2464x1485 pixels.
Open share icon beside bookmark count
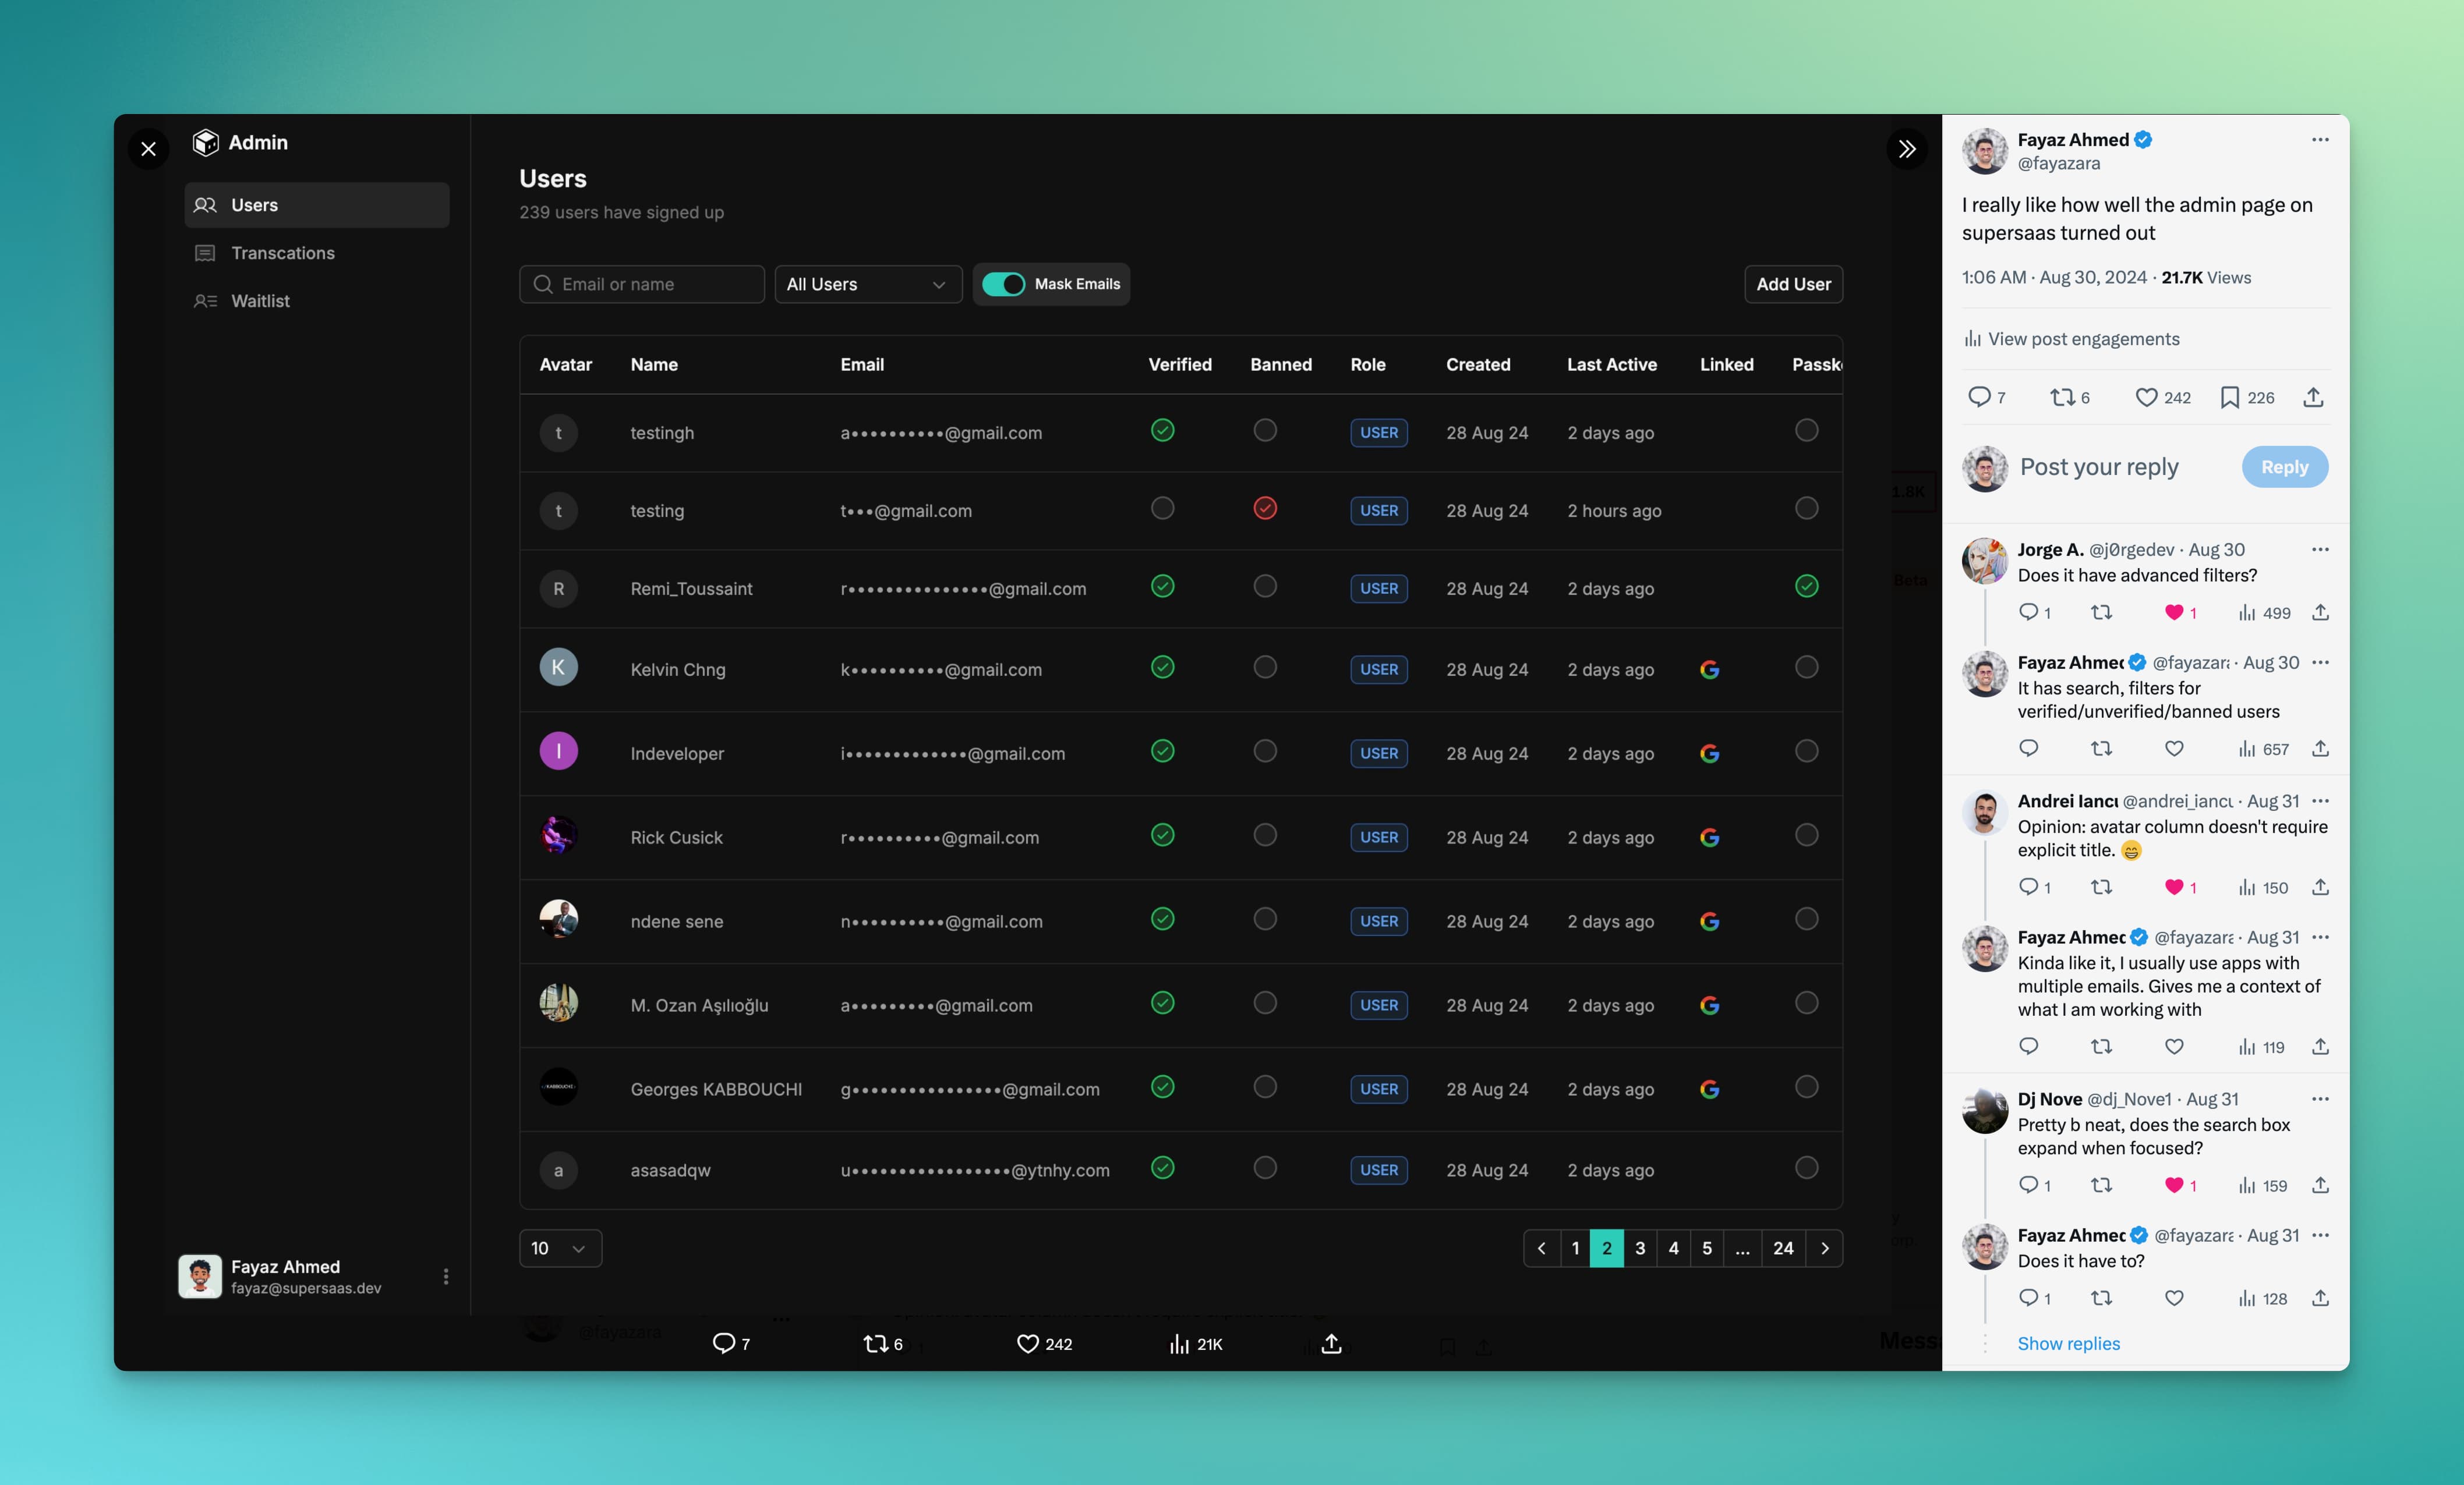[2313, 398]
